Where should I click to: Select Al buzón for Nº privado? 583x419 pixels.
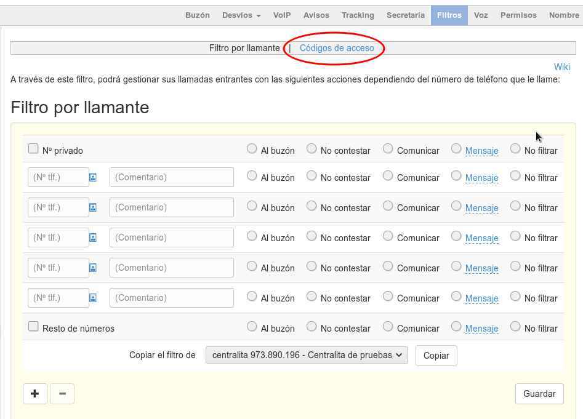point(252,148)
